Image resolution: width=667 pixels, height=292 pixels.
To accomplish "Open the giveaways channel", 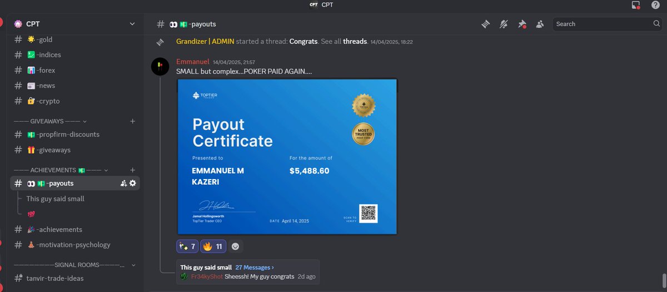I will coord(75,150).
